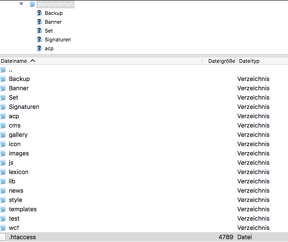Select the templates folder row
The width and height of the screenshot is (288, 242).
(23, 209)
